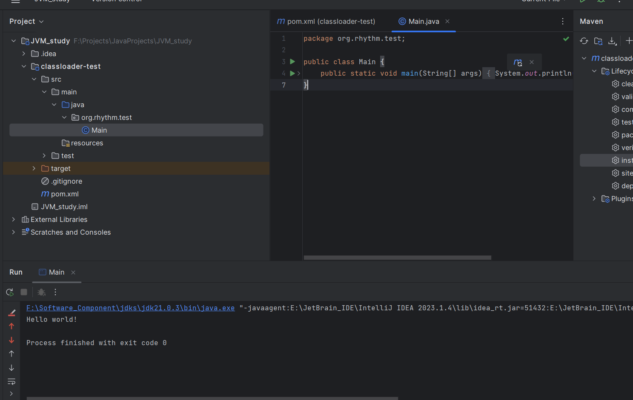Click Load Maven Changes floating icon

[518, 62]
